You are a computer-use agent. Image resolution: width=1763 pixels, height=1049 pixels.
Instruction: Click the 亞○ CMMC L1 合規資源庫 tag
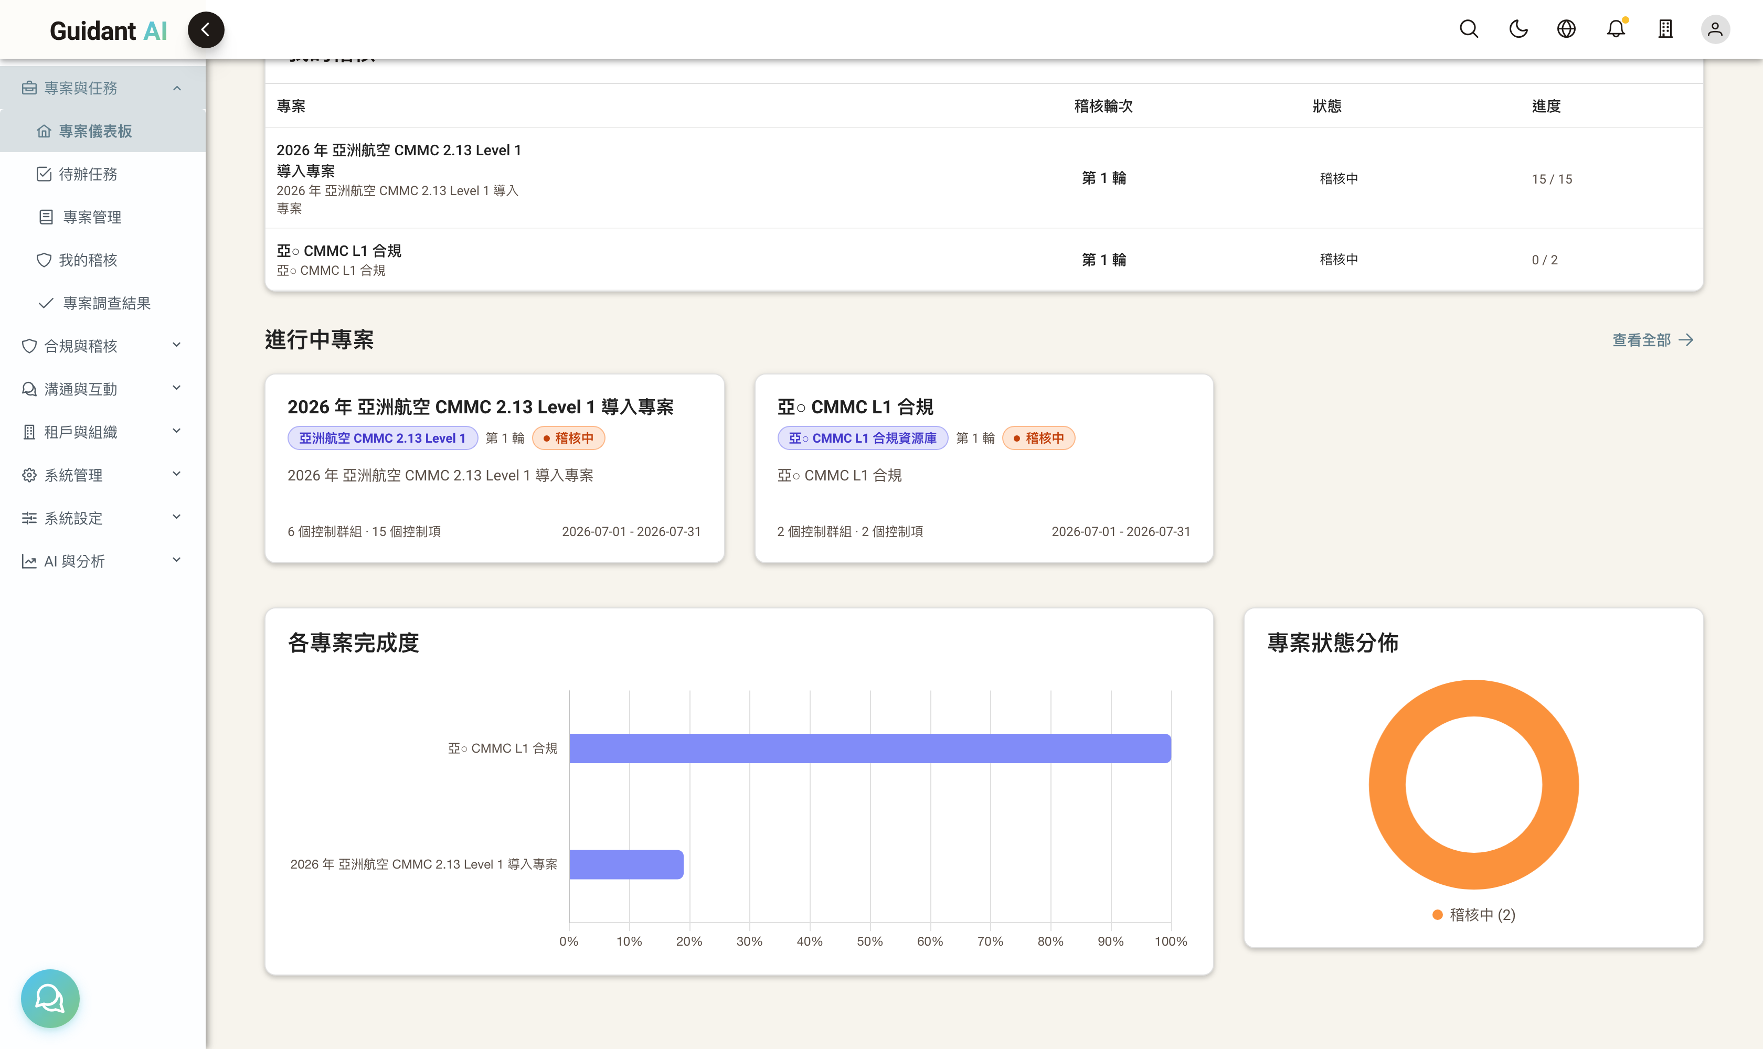[x=863, y=438]
